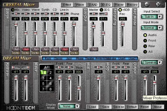Select wave channel 7
This screenshot has height=111, width=167.
pos(43,89)
